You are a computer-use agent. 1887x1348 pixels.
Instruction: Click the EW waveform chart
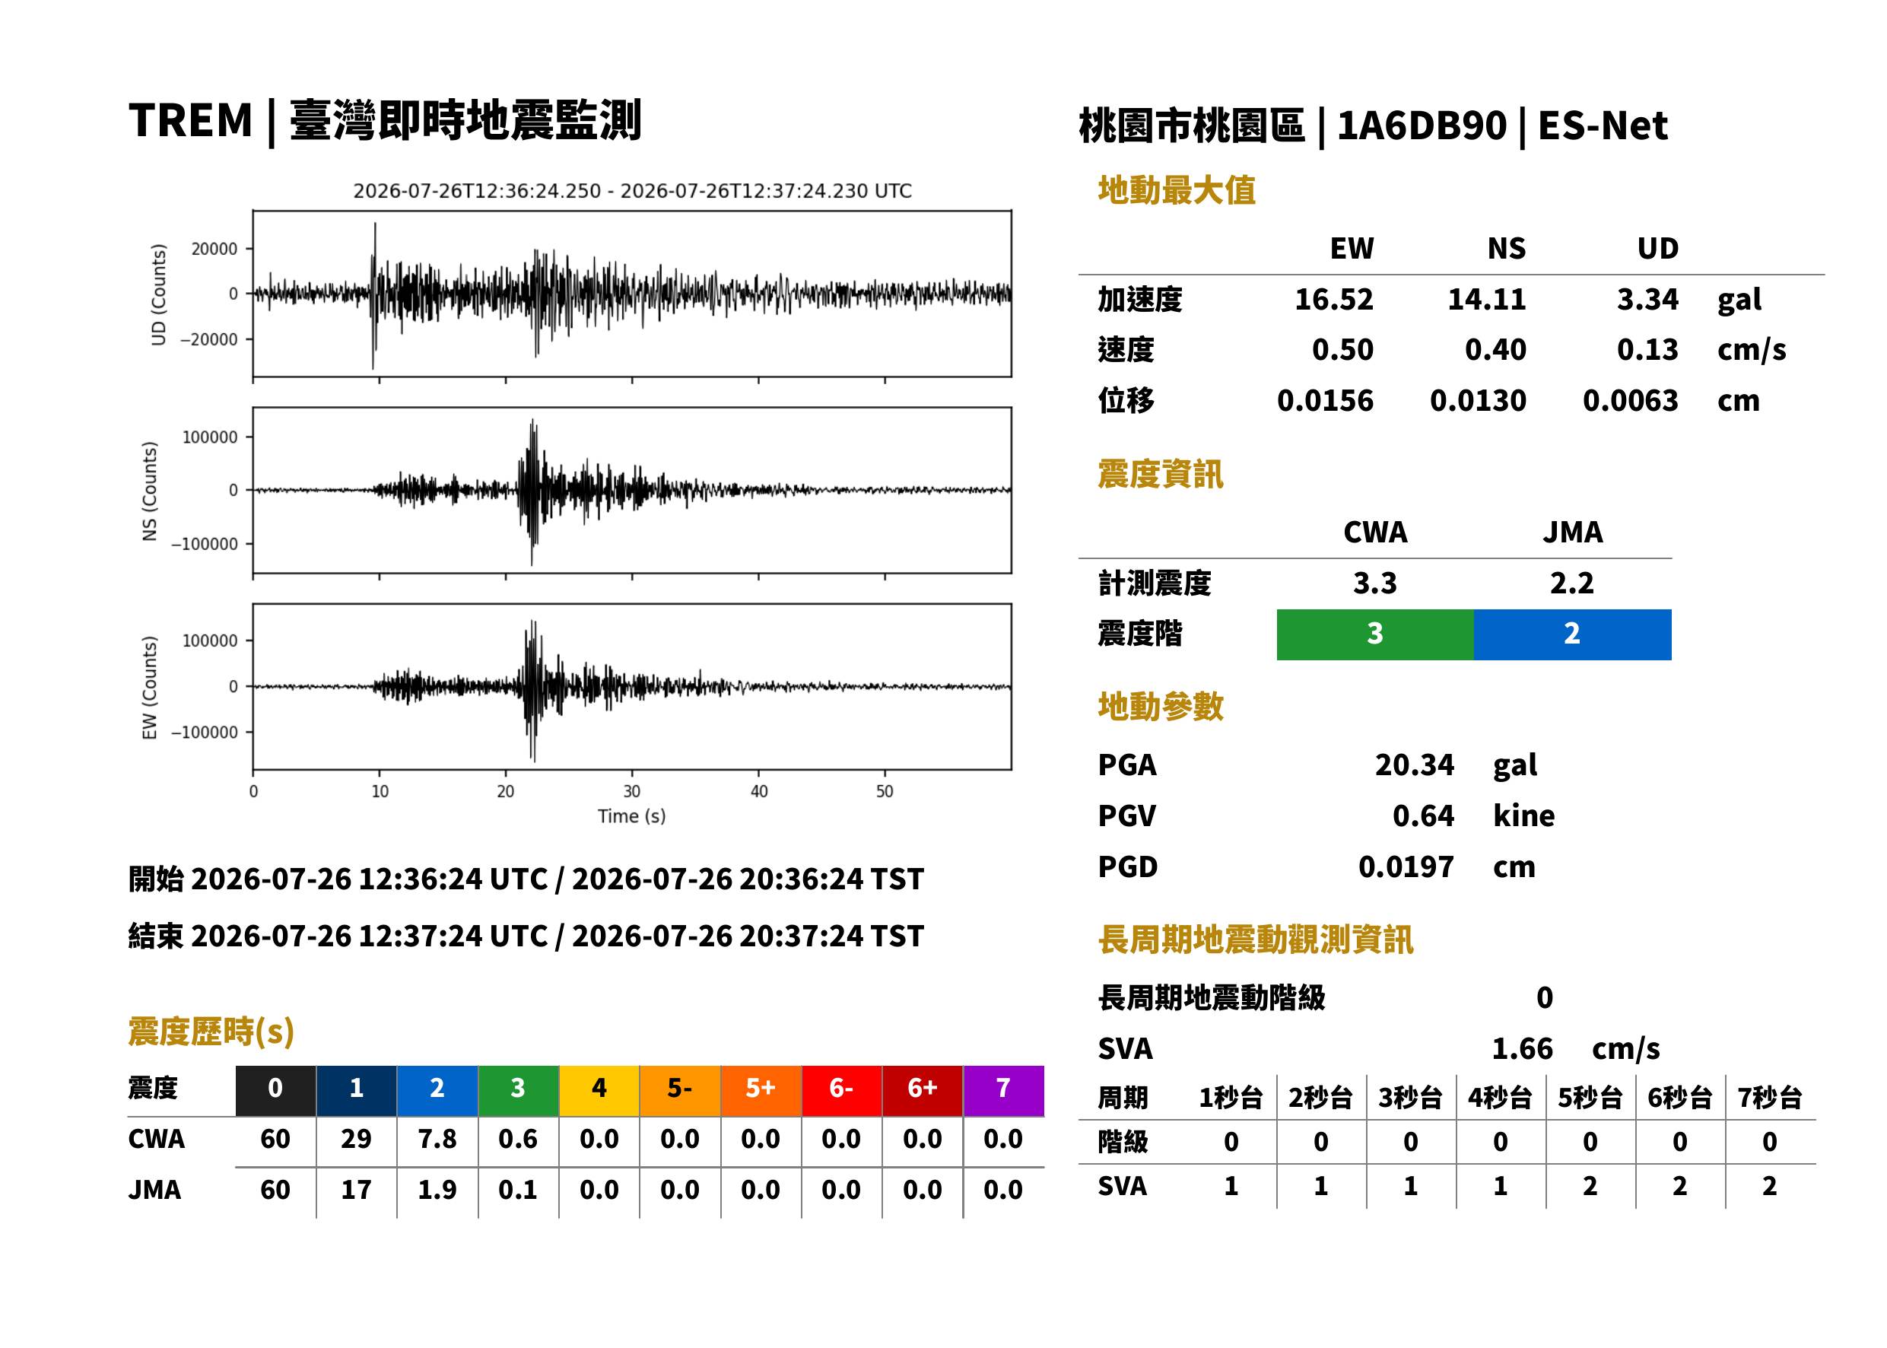pos(632,687)
